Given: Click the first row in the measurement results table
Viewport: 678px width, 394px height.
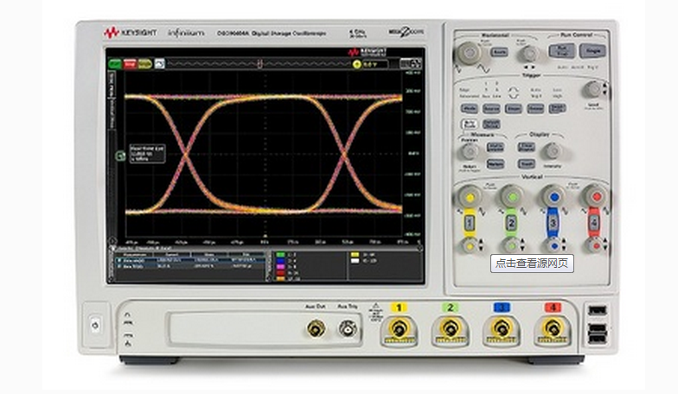Looking at the screenshot, I should (189, 261).
